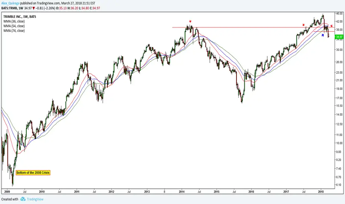Click 2010 on the time axis
The width and height of the screenshot is (345, 204).
point(42,192)
